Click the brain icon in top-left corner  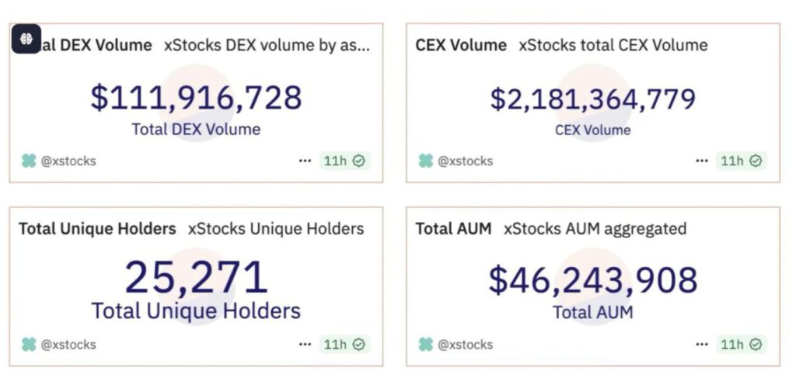tap(26, 37)
